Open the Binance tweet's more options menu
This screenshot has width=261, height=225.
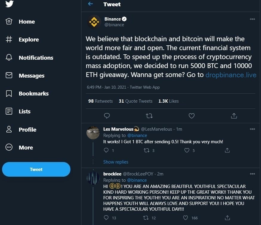pyautogui.click(x=252, y=19)
